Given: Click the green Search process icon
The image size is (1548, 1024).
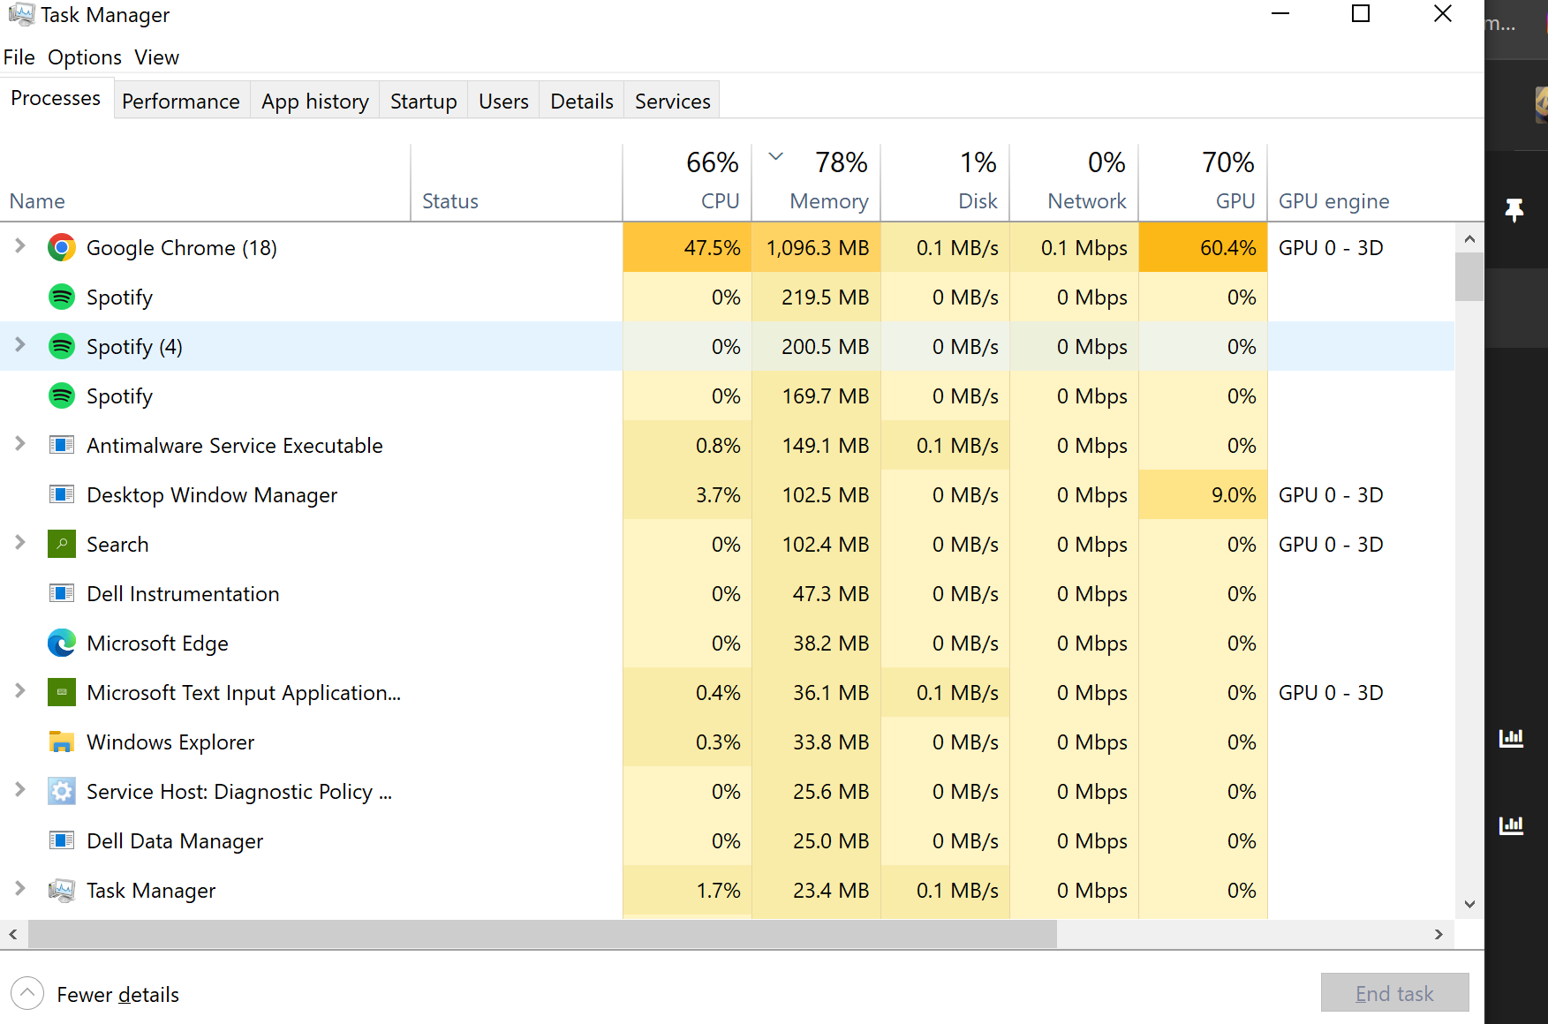Looking at the screenshot, I should tap(61, 544).
